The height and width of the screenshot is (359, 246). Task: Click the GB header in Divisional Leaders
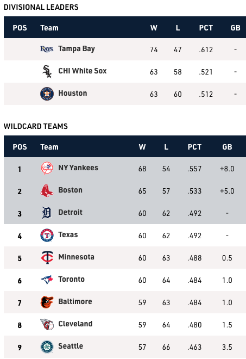point(236,28)
